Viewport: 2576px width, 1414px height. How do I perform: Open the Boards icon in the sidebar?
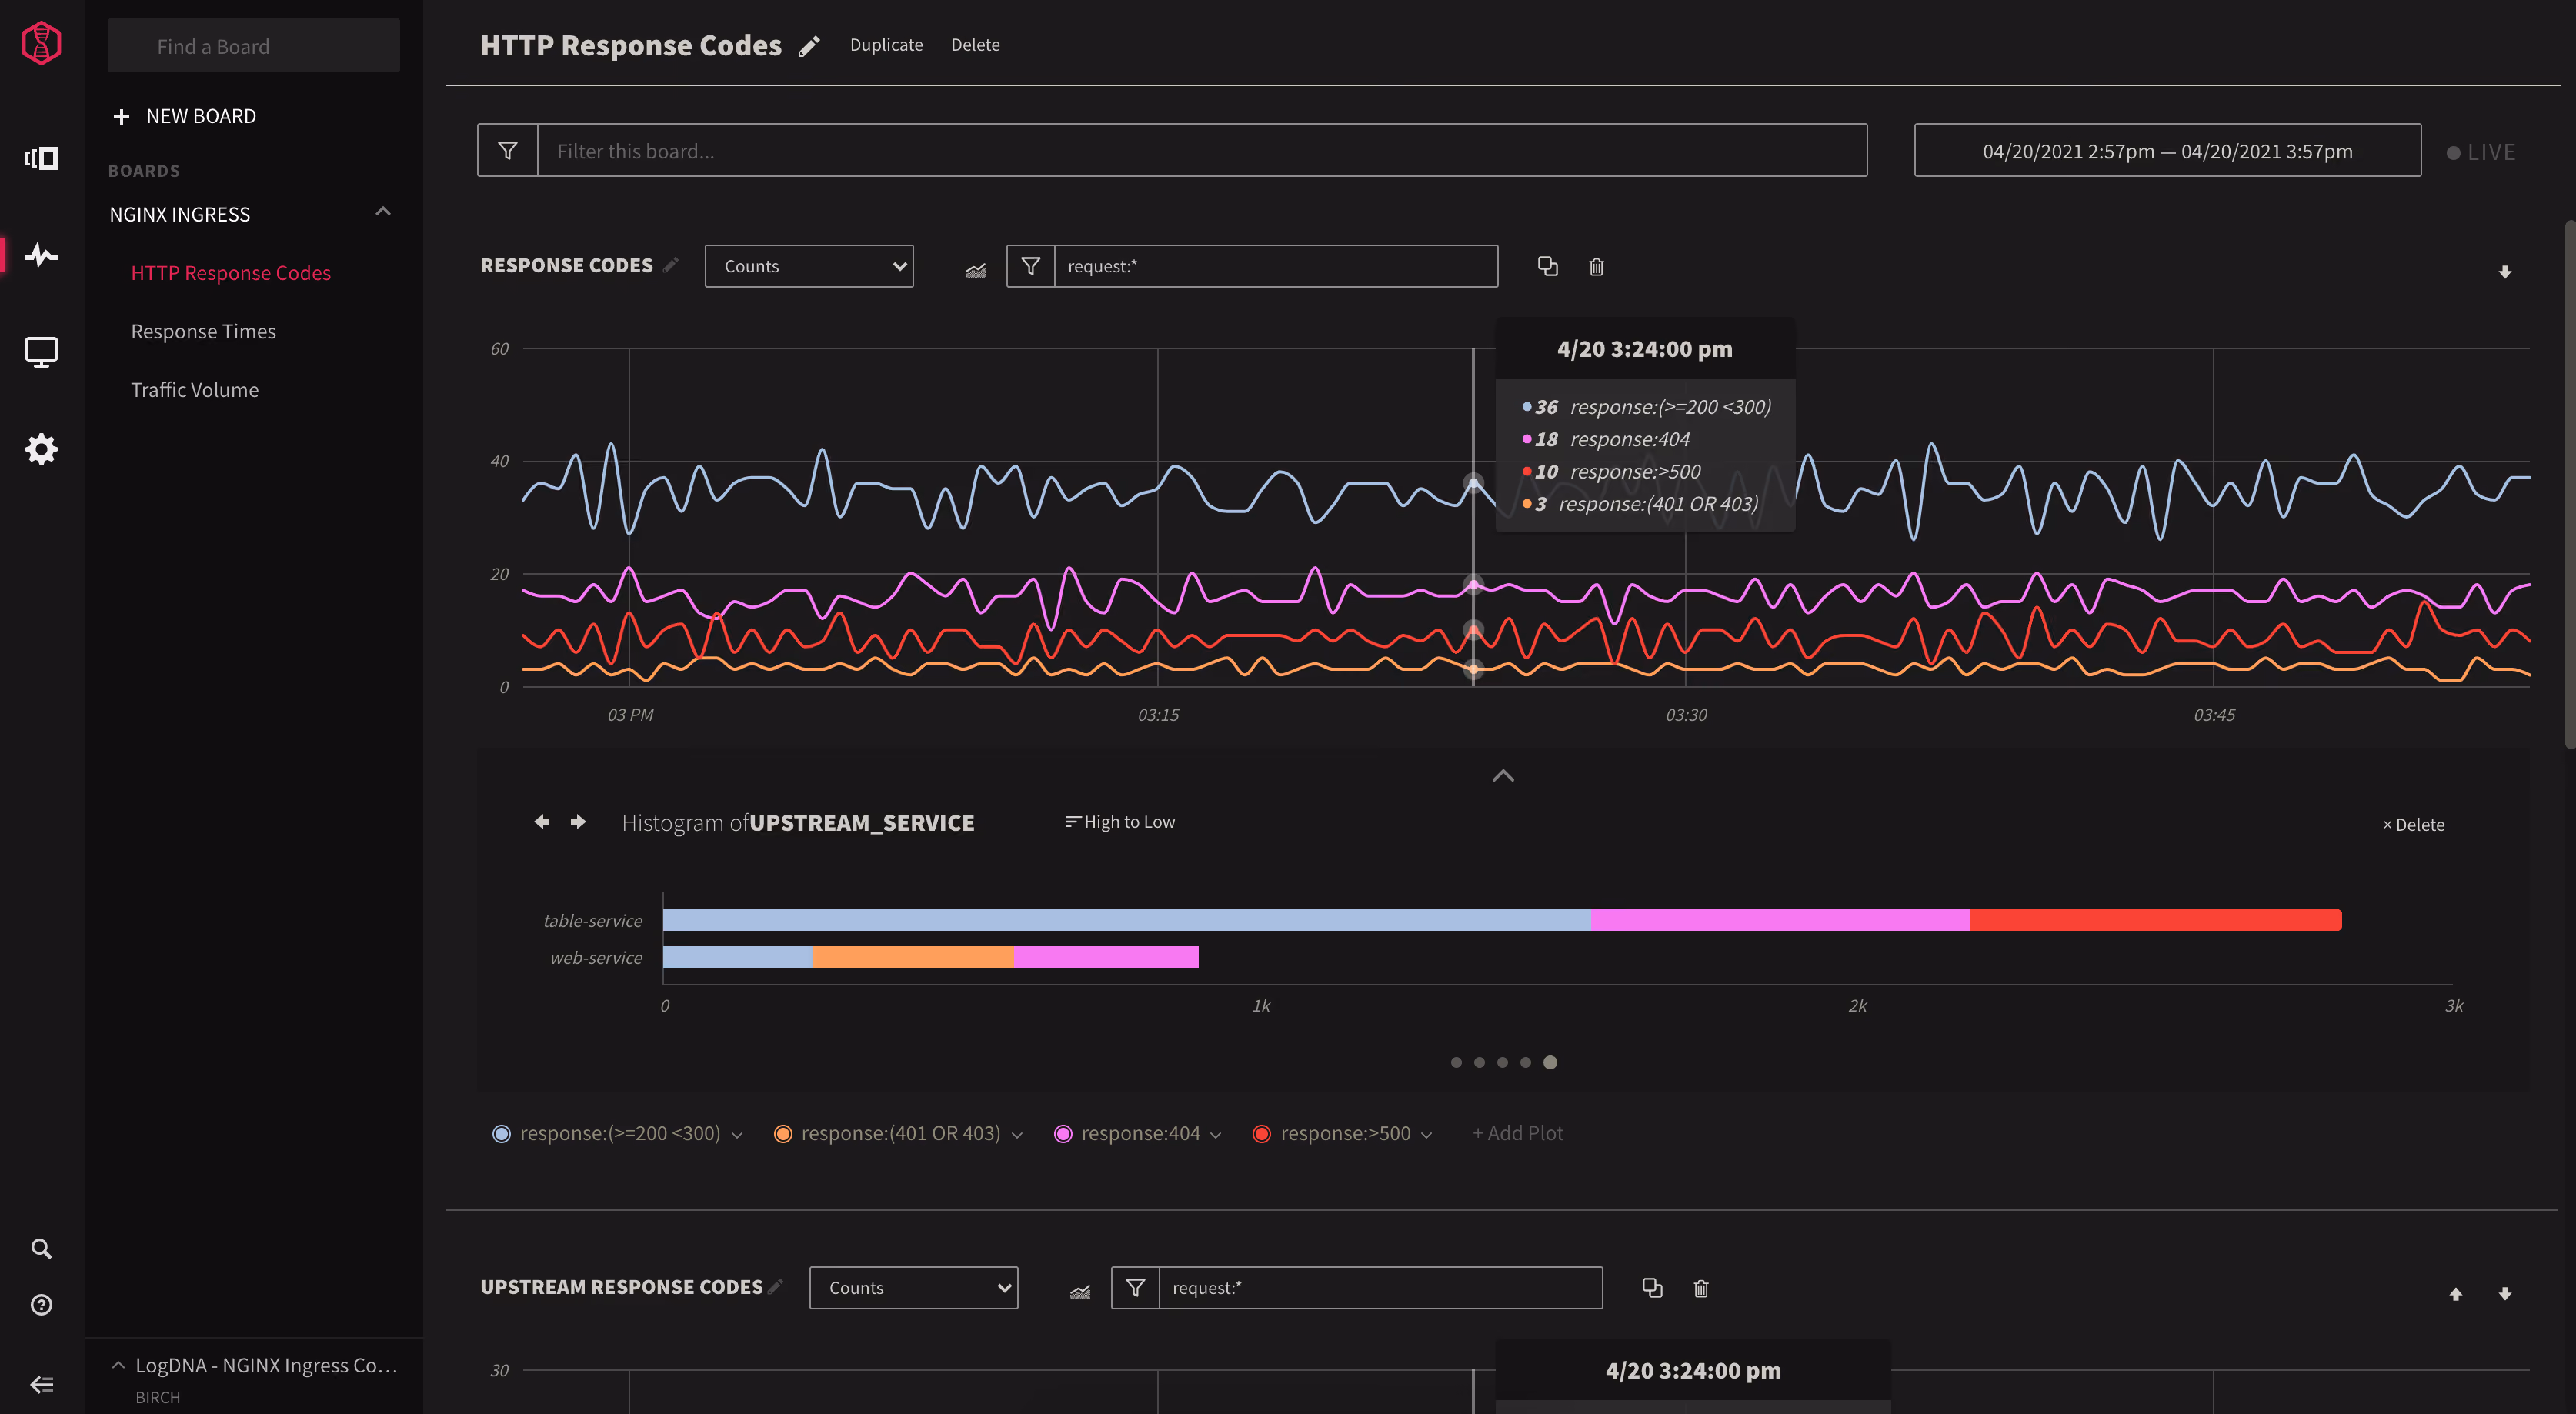(x=41, y=158)
